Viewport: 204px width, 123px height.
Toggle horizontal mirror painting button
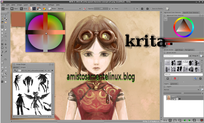click(142, 9)
